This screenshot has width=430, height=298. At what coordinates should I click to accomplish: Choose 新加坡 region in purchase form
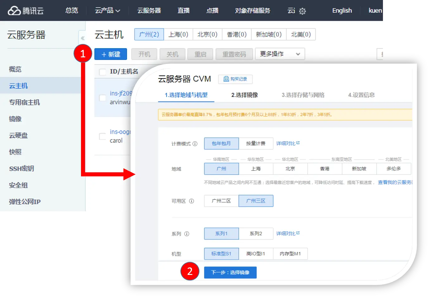(x=359, y=169)
